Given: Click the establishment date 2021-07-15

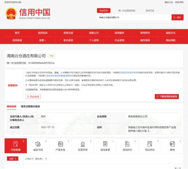Looking at the screenshot, I should [x=48, y=127].
